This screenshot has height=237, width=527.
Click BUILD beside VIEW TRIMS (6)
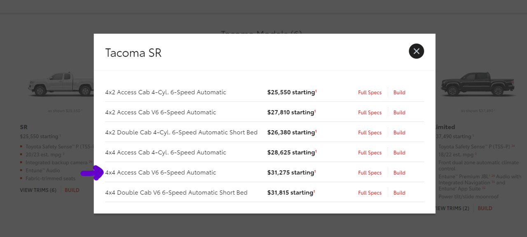pyautogui.click(x=72, y=190)
